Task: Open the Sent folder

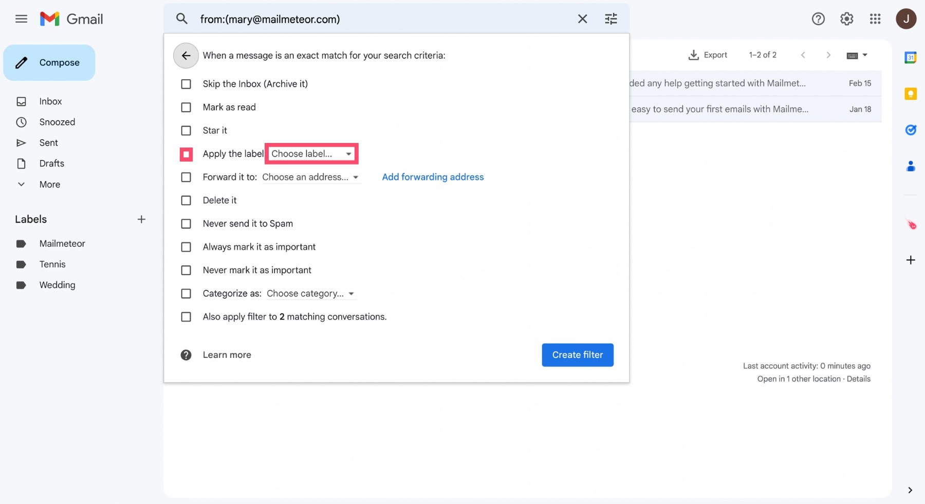Action: pyautogui.click(x=49, y=142)
